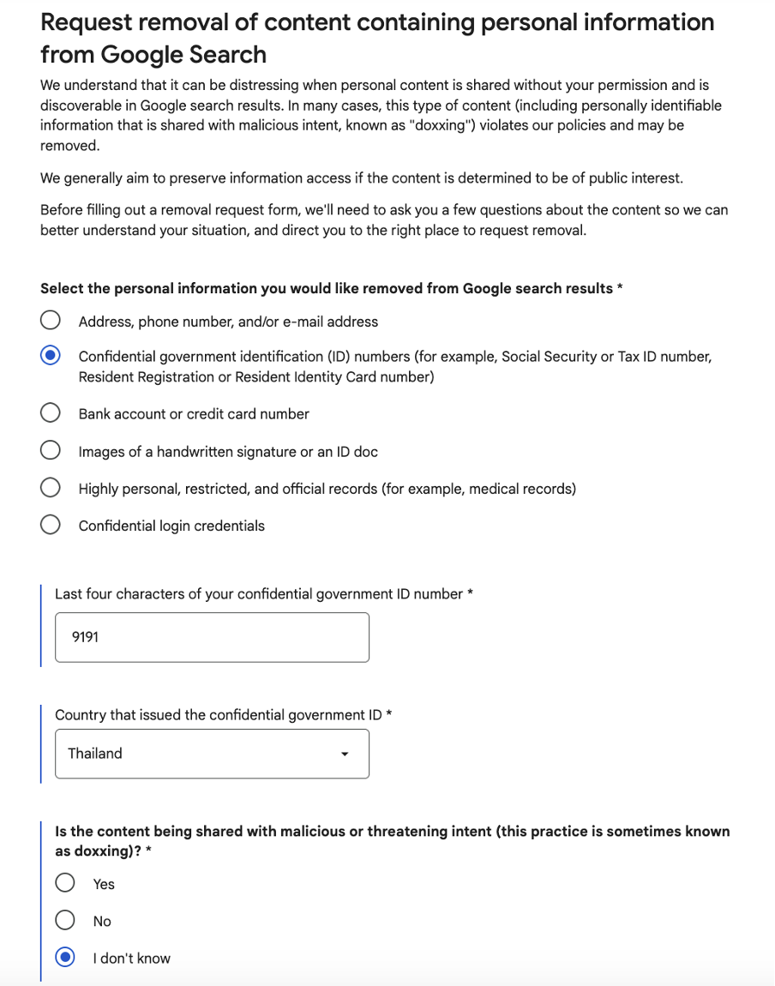Screen dimensions: 775x986
Task: Choose Bank account or credit card number
Action: tap(51, 413)
